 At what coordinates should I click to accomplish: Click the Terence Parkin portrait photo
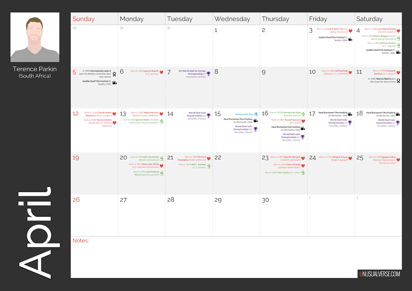coord(35,37)
